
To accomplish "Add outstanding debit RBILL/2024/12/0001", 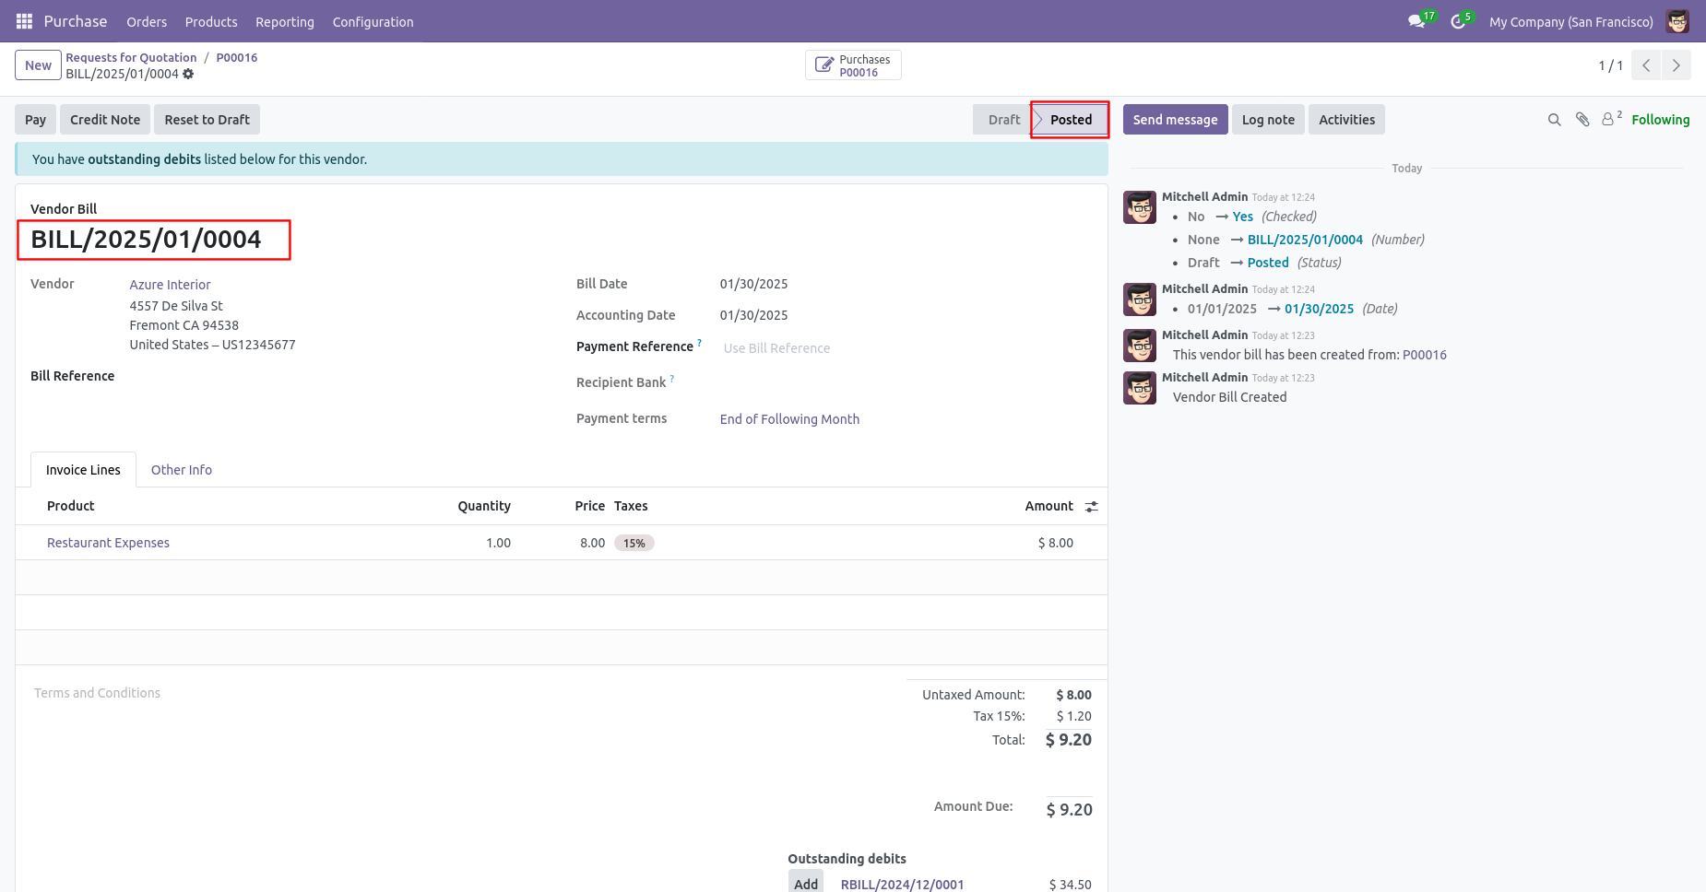I will click(x=806, y=884).
